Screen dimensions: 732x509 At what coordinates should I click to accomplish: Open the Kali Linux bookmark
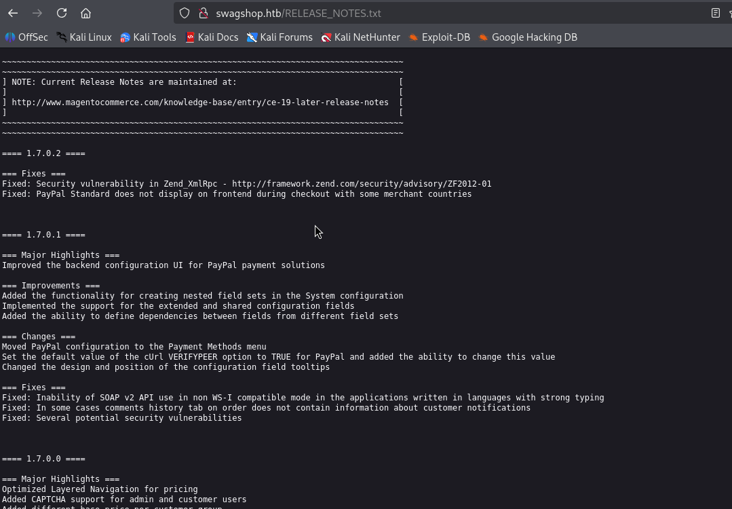(84, 37)
